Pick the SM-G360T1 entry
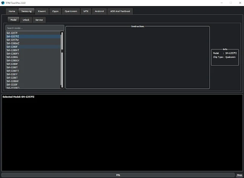The width and height of the screenshot is (244, 178). tap(33, 71)
